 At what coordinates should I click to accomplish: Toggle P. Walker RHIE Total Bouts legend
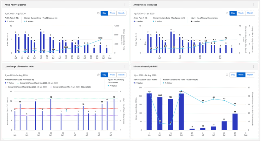coord(168,83)
